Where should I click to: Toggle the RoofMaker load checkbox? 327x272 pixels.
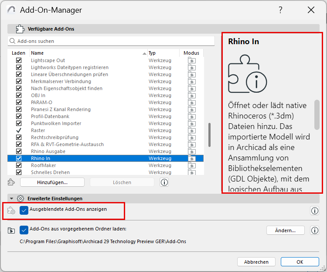pos(19,165)
